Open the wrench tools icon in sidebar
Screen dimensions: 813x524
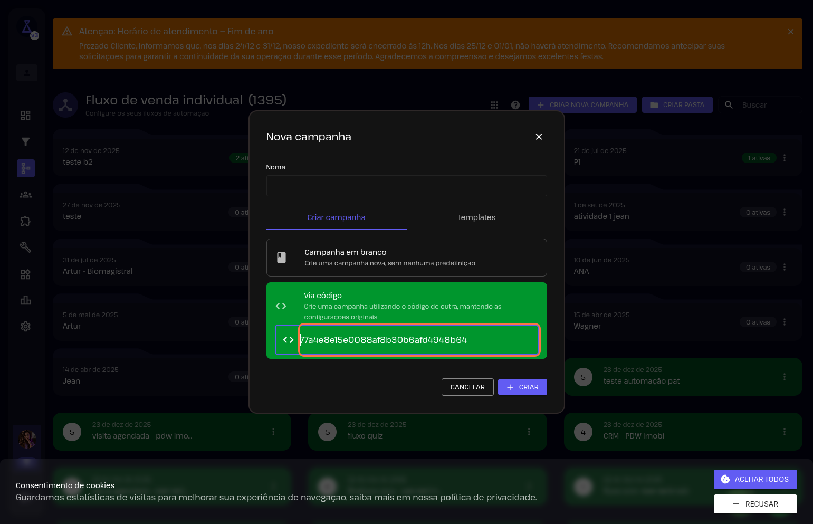coord(25,247)
